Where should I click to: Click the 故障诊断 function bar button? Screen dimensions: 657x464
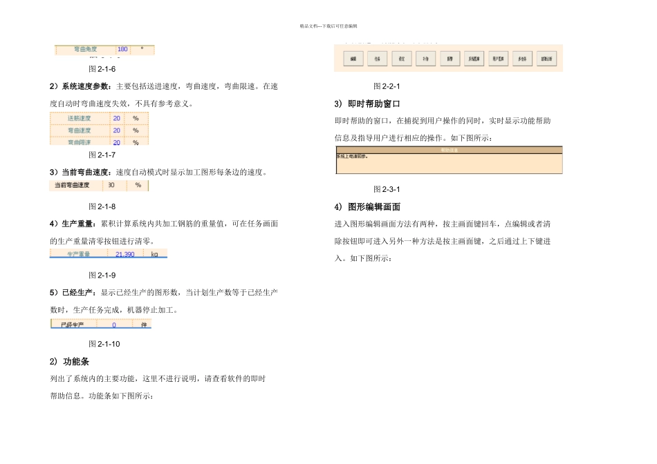[546, 59]
